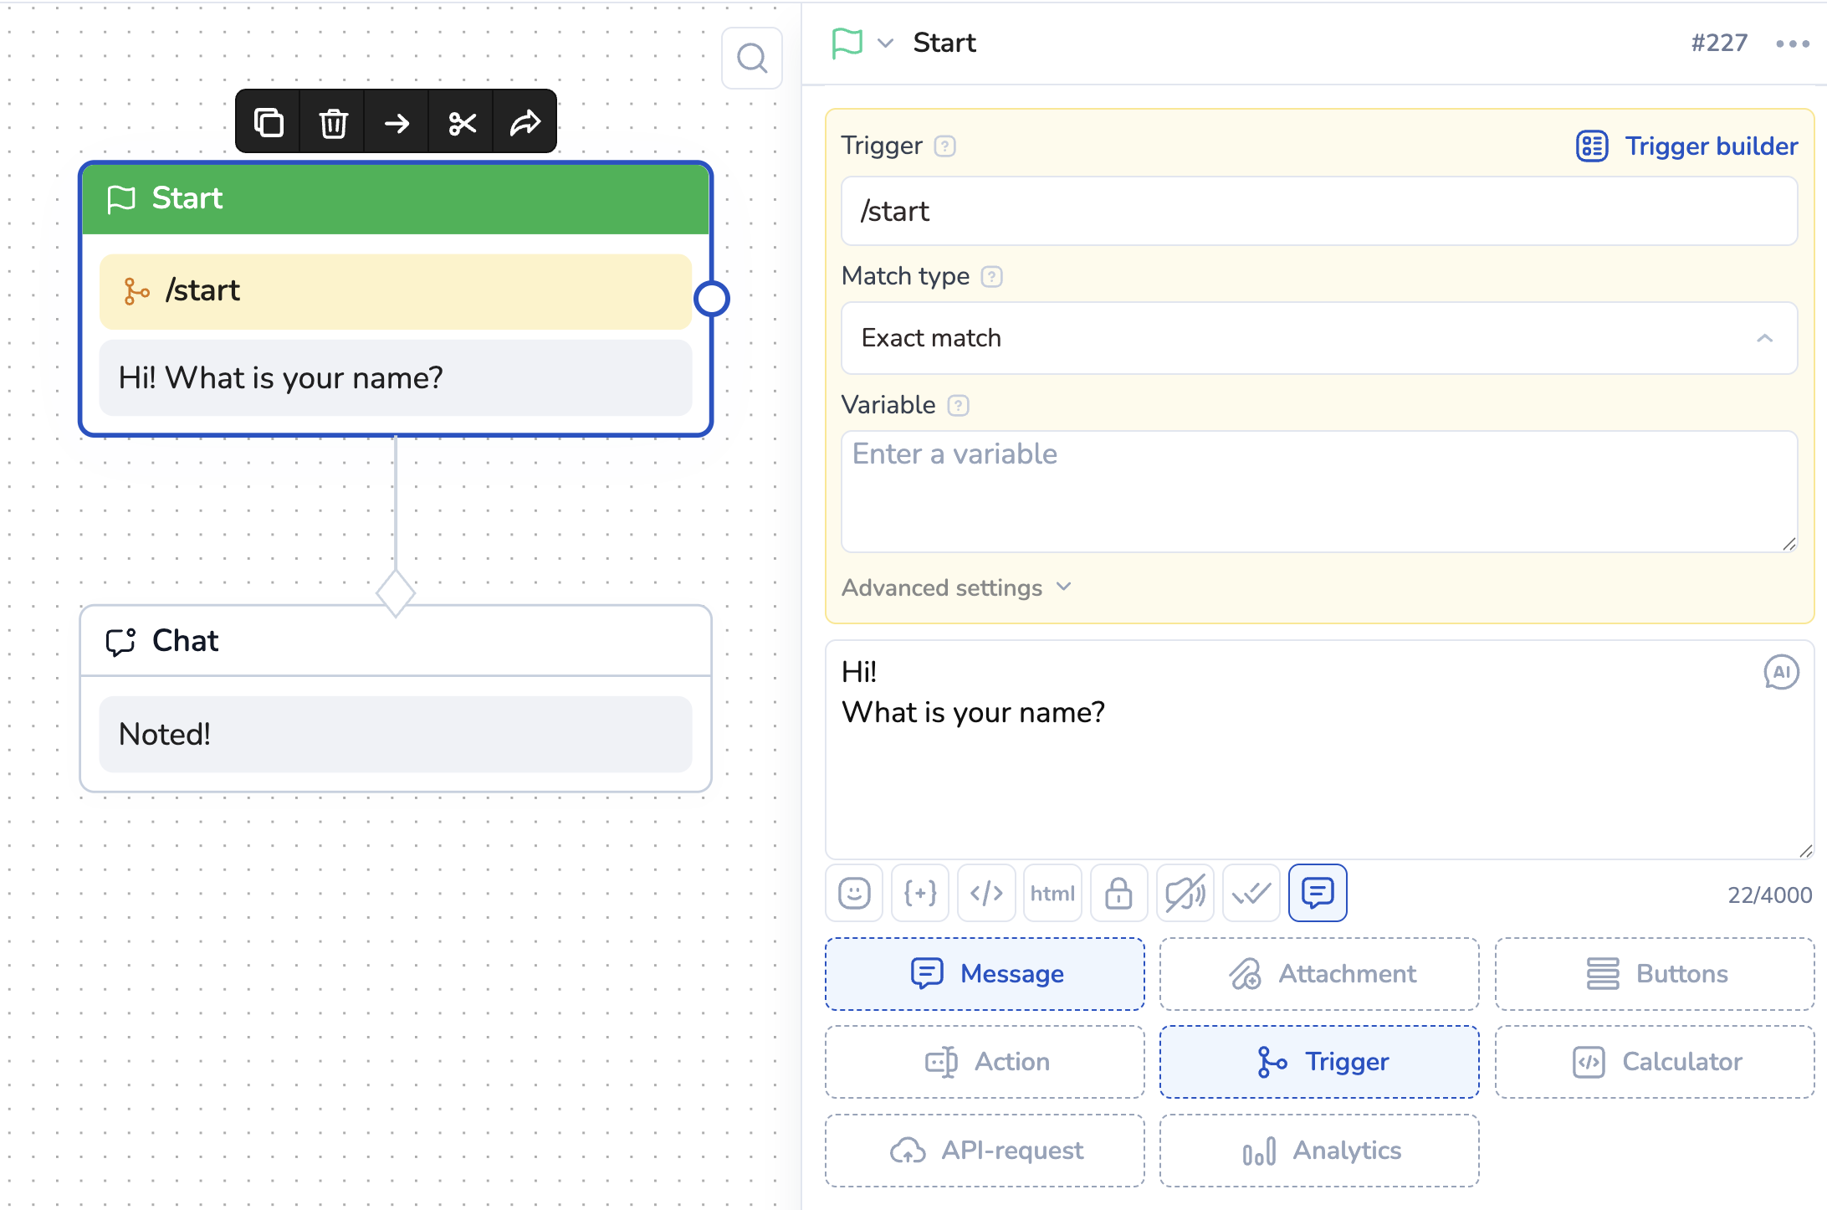Toggle content protection lock icon
The width and height of the screenshot is (1827, 1210).
1118,893
